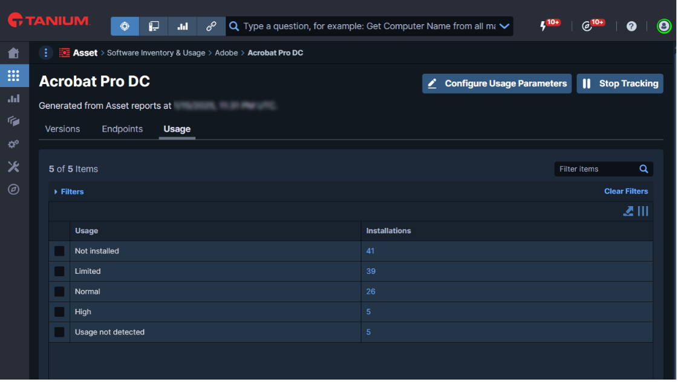Open the modules grid icon in sidebar
Viewport: 678px width, 382px height.
coord(14,76)
